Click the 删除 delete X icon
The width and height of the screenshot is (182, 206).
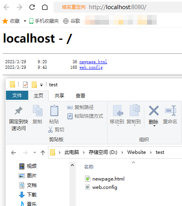click(153, 111)
